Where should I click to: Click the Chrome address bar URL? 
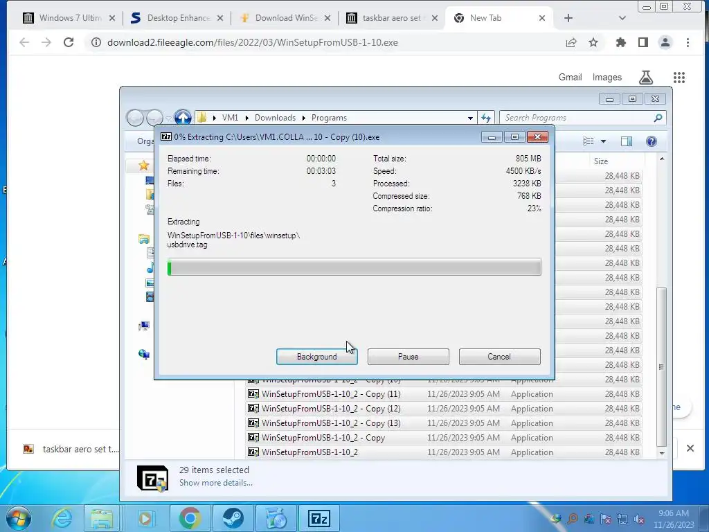coord(252,42)
